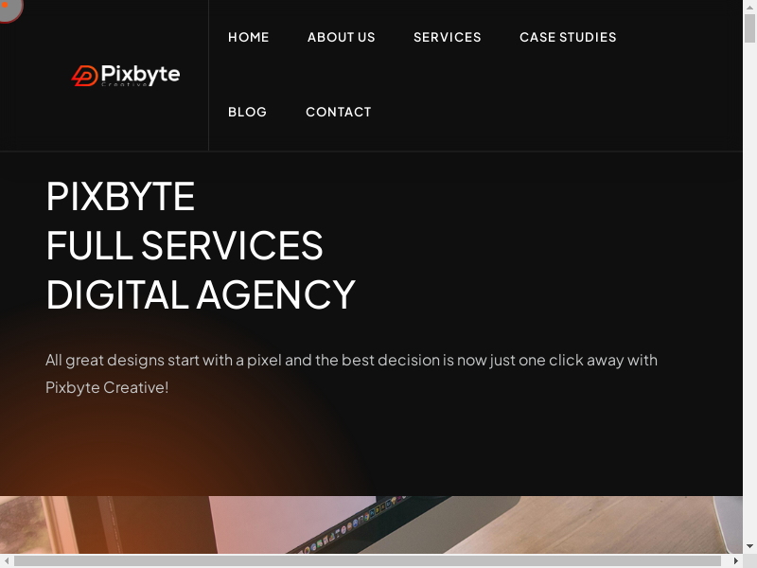Click the PIXBYTE heading text
Viewport: 757px width, 568px height.
(120, 197)
